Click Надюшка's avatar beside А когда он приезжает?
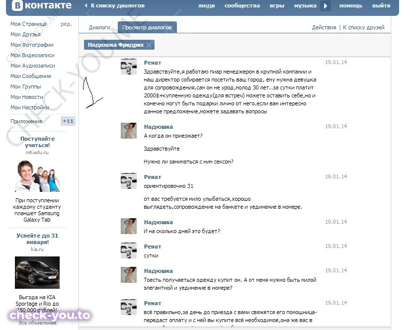 coord(129,131)
